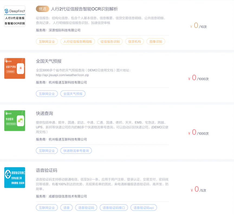Select 互联网企业 tag under OCR listing
The width and height of the screenshot is (234, 215).
47,42
